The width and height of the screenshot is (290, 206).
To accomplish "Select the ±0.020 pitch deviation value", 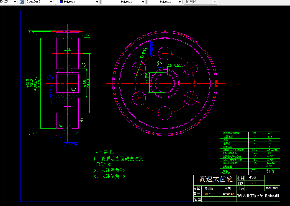I will point(271,163).
